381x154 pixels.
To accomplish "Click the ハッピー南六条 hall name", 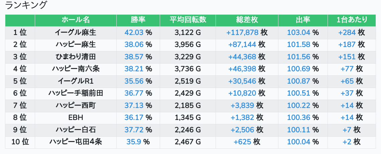I will tap(76, 69).
